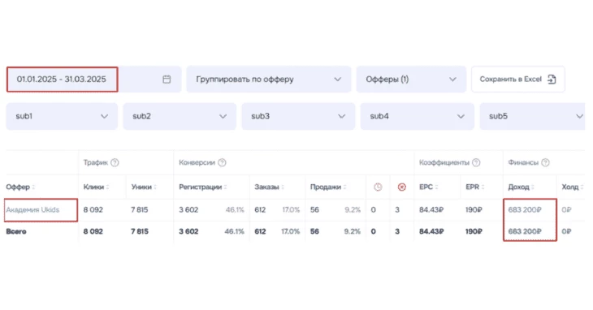
Task: Click the rejected red cross column icon
Action: (x=401, y=187)
